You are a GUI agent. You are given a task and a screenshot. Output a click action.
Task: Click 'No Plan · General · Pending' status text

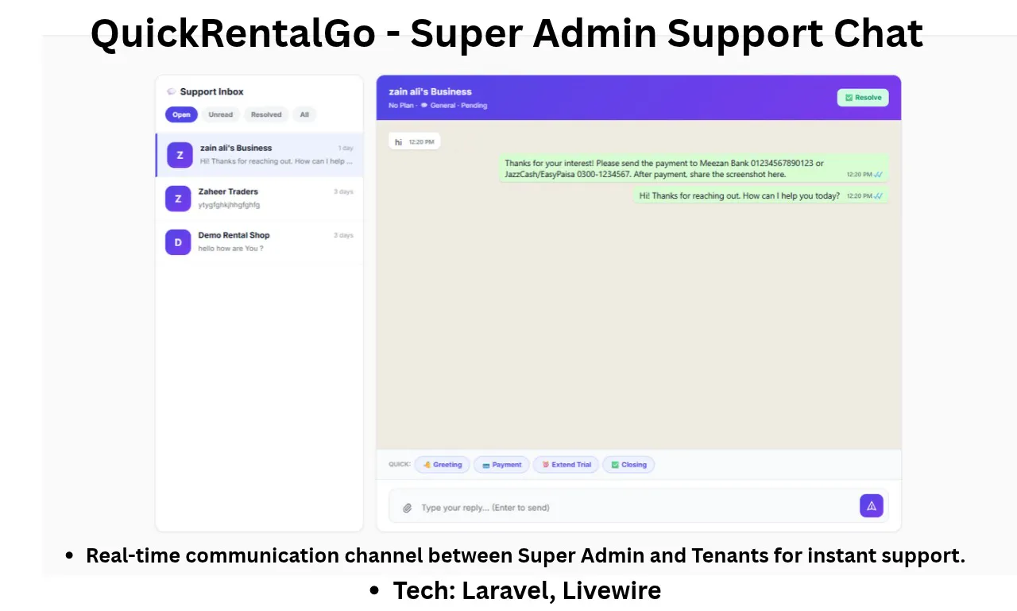tap(438, 105)
